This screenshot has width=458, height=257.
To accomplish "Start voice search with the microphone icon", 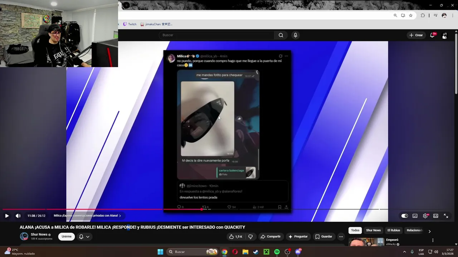I will [x=295, y=35].
